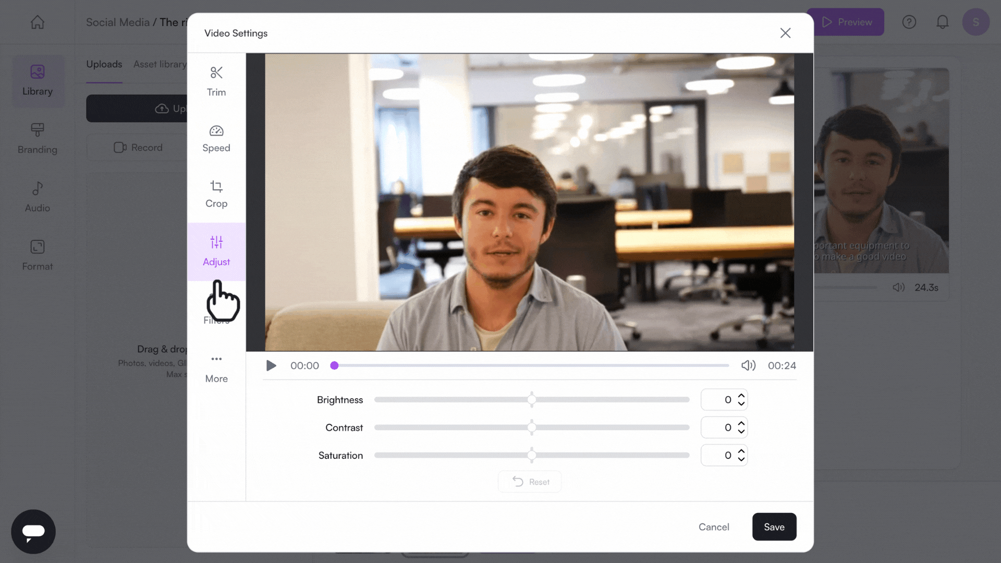The image size is (1001, 563).
Task: Open the chat support bubble
Action: 33,532
